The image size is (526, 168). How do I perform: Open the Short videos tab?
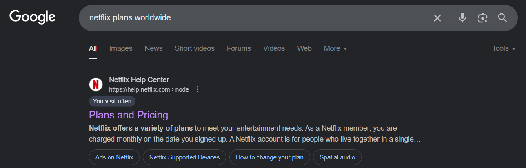tap(195, 48)
